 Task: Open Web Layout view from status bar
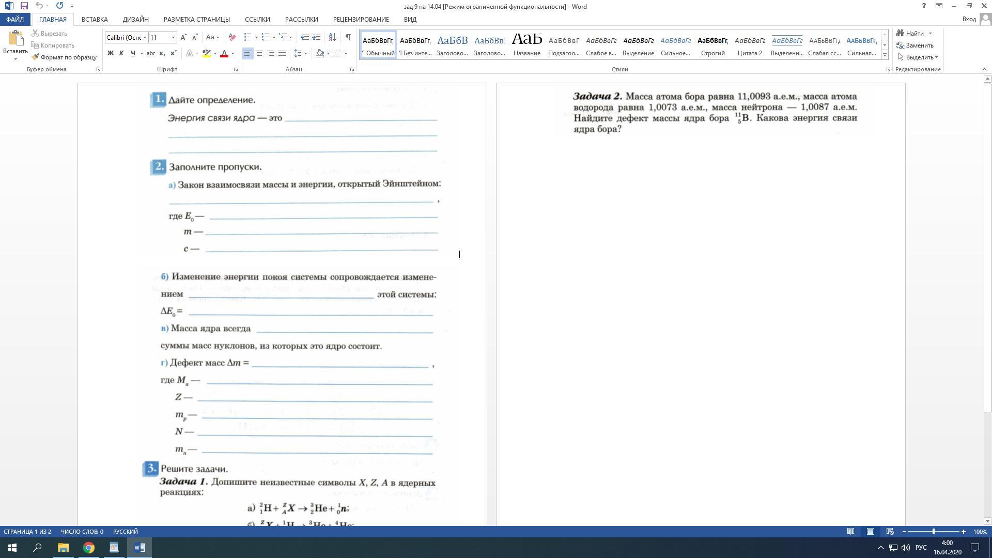pos(890,532)
